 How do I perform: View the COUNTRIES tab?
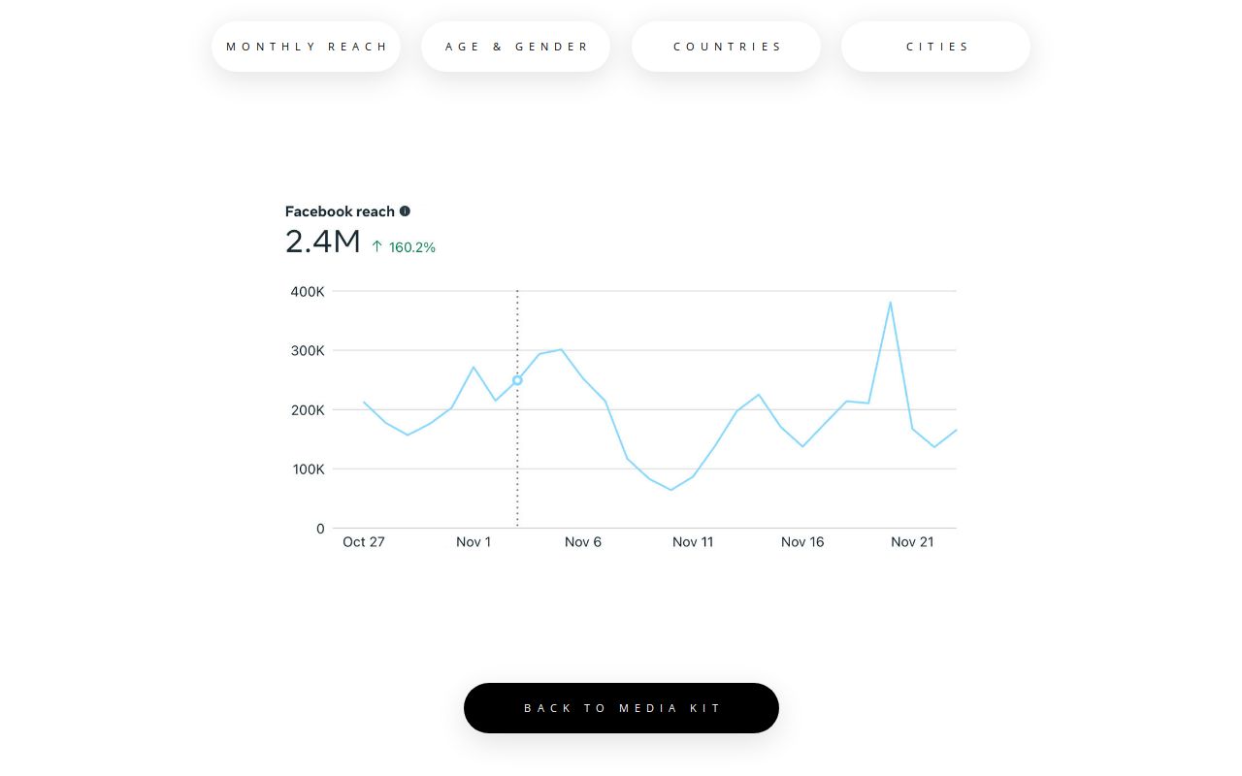[x=726, y=46]
